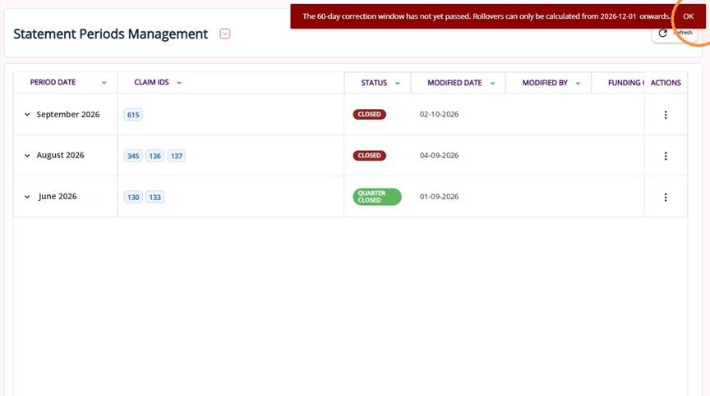Open the Claim IDs column filter arrow
Image resolution: width=710 pixels, height=396 pixels.
coord(179,83)
